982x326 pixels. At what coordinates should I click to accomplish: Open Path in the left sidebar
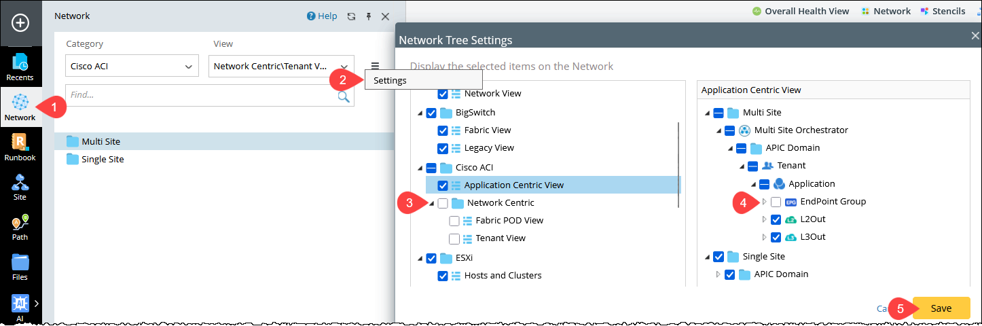(20, 227)
